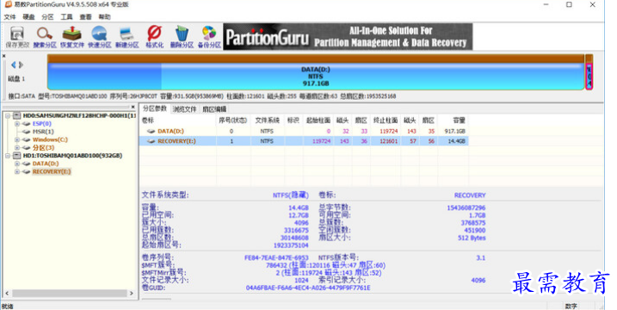Switch to the 分区参数 tab

point(155,108)
